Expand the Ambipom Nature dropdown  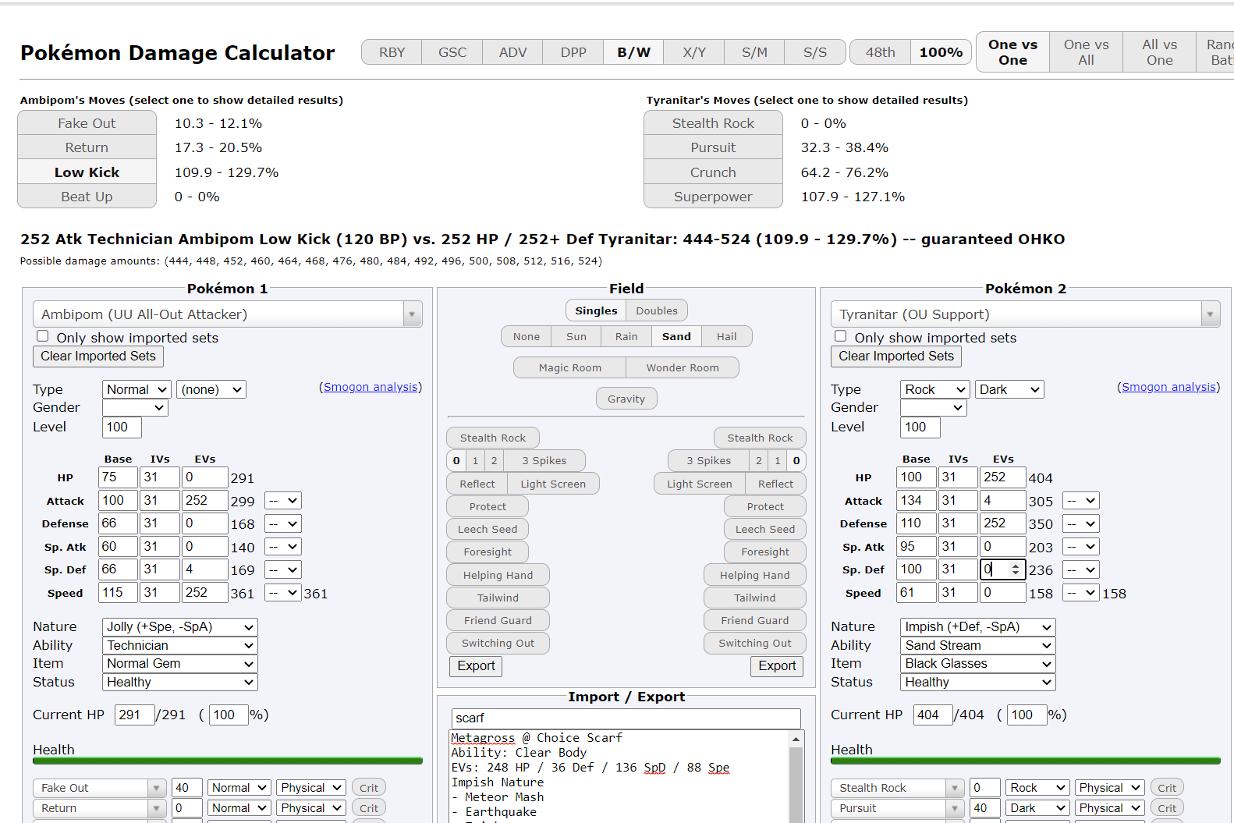tap(179, 626)
